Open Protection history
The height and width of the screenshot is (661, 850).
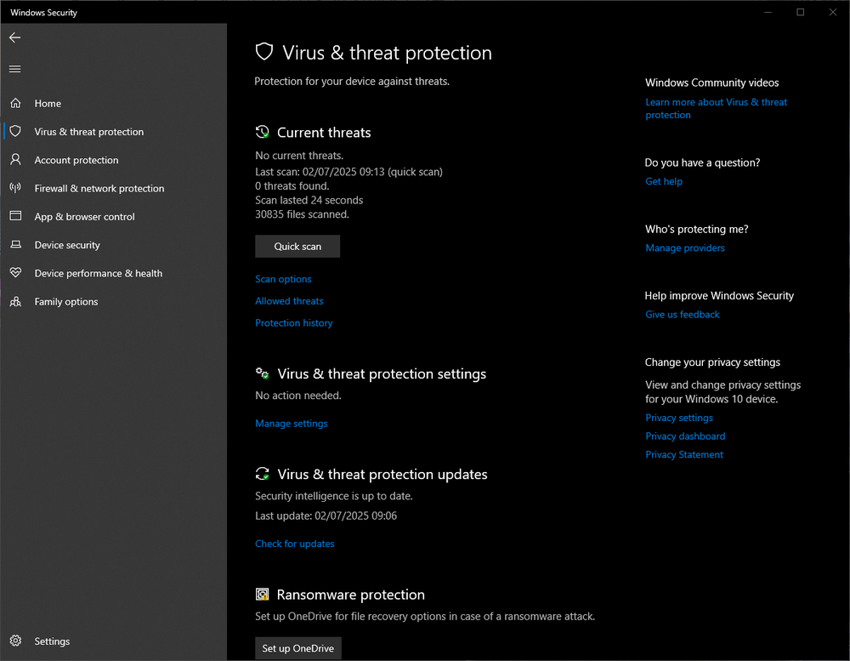pos(294,323)
